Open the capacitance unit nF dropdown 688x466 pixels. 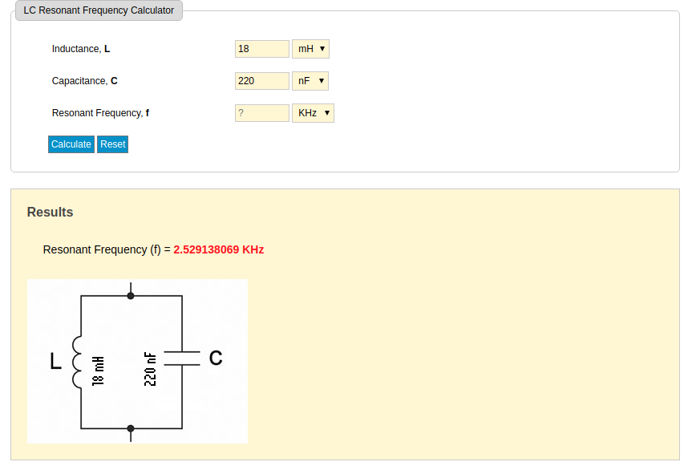coord(310,81)
